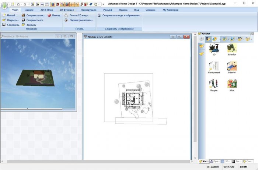Click the horizontal scrollbar at the bottom
258x170 pixels.
[x=96, y=162]
